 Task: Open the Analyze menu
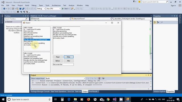pyautogui.click(x=71, y=5)
